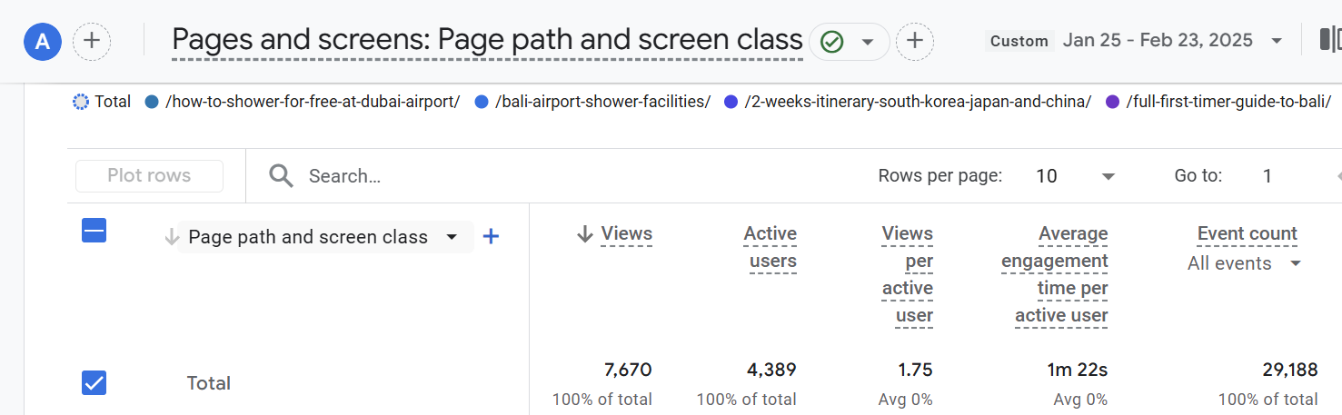Click the blue A segment avatar
This screenshot has width=1342, height=415.
(43, 42)
